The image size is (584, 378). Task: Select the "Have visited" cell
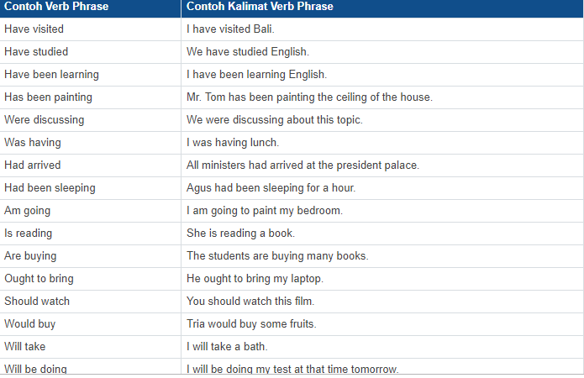point(34,29)
